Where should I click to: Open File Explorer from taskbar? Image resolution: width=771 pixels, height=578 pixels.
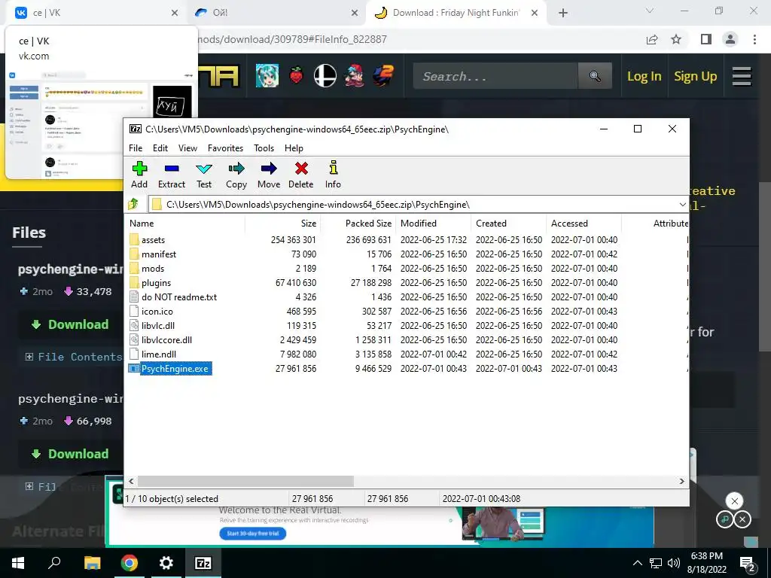point(92,563)
